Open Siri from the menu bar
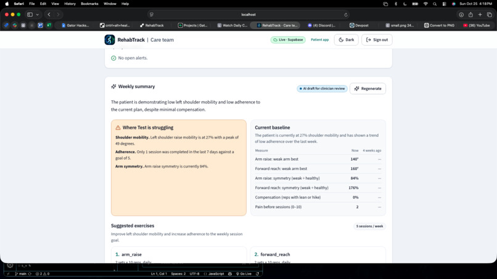 point(454,4)
